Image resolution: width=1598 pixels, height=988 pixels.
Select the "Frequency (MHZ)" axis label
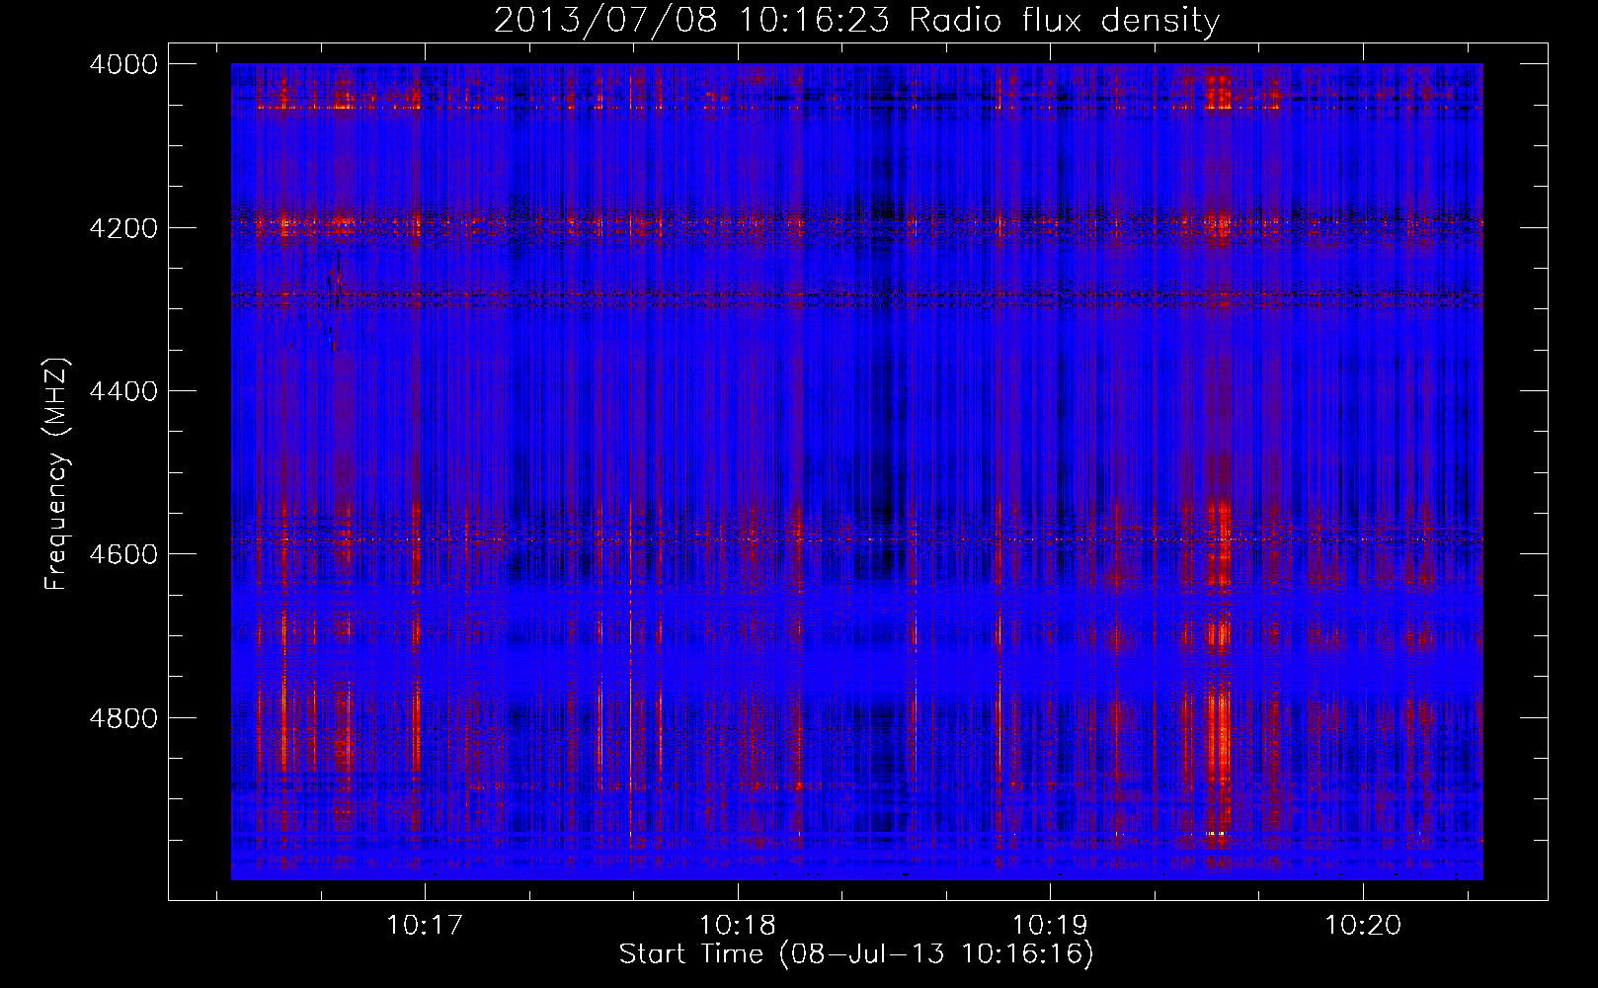[57, 474]
